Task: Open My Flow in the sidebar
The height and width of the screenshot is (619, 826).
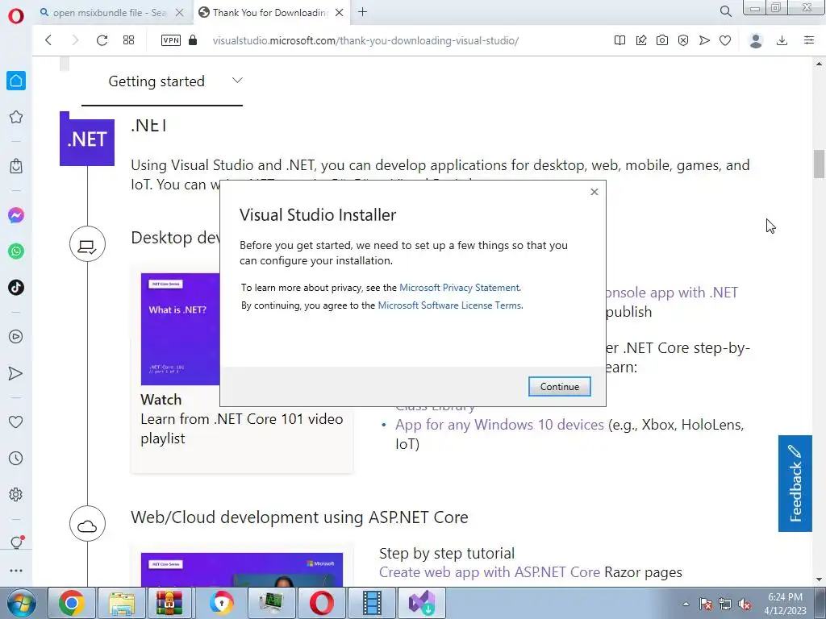Action: (16, 373)
